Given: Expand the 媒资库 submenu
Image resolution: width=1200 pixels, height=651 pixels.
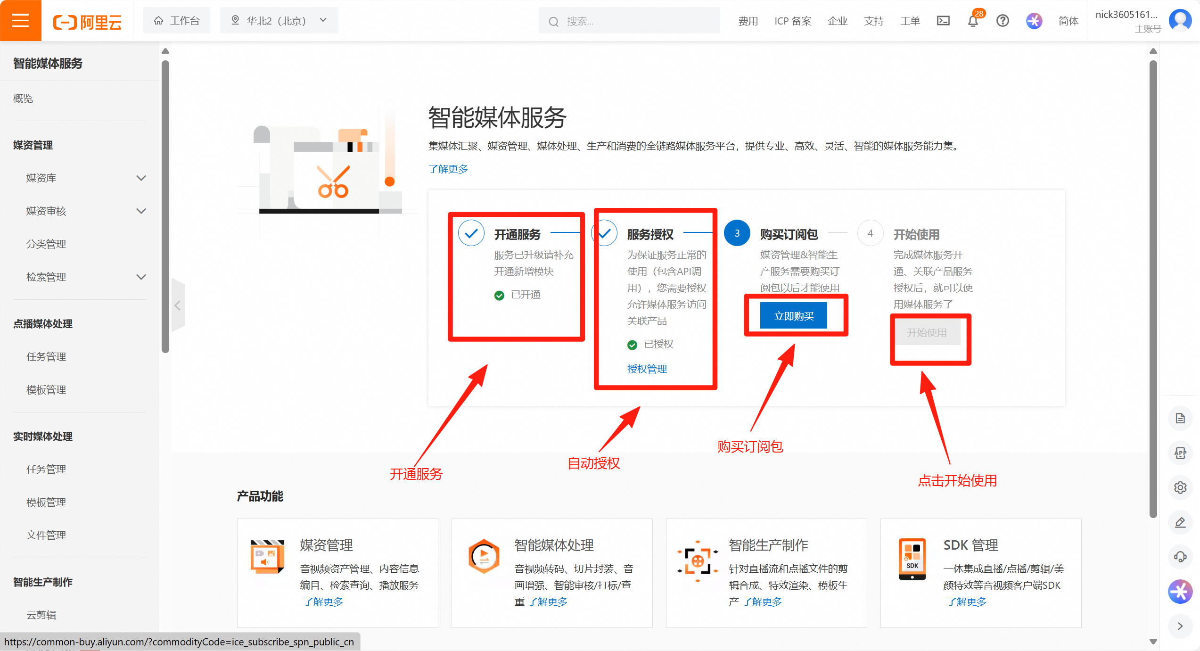Looking at the screenshot, I should [x=141, y=178].
